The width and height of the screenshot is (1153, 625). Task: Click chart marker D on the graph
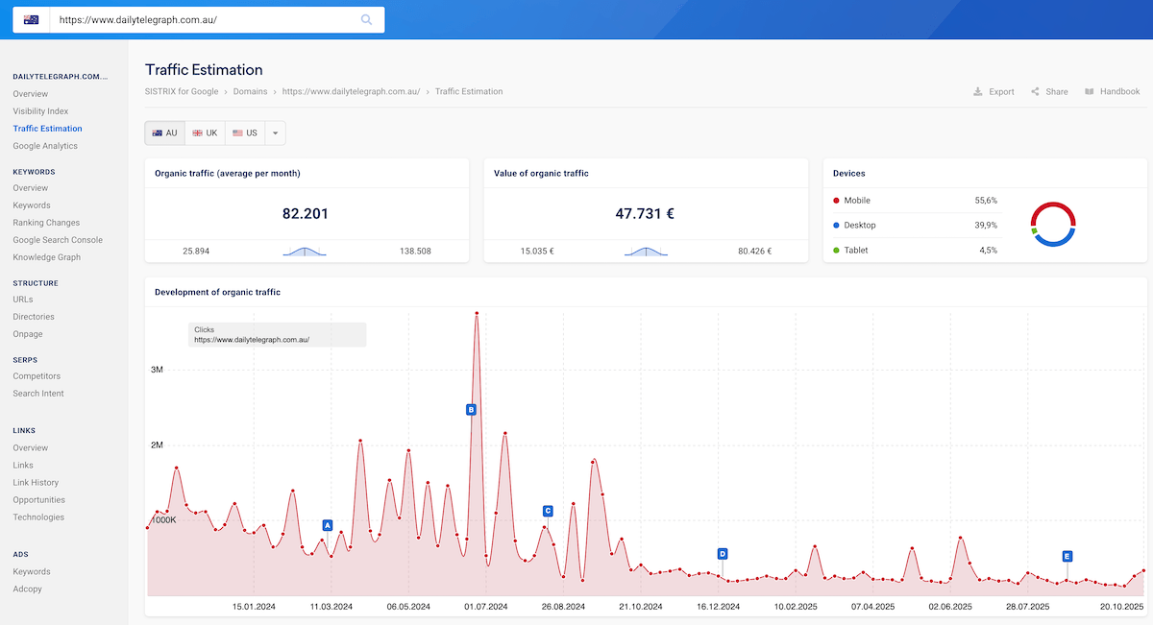[x=722, y=553]
